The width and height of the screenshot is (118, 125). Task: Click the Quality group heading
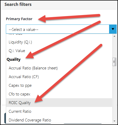click(x=14, y=59)
